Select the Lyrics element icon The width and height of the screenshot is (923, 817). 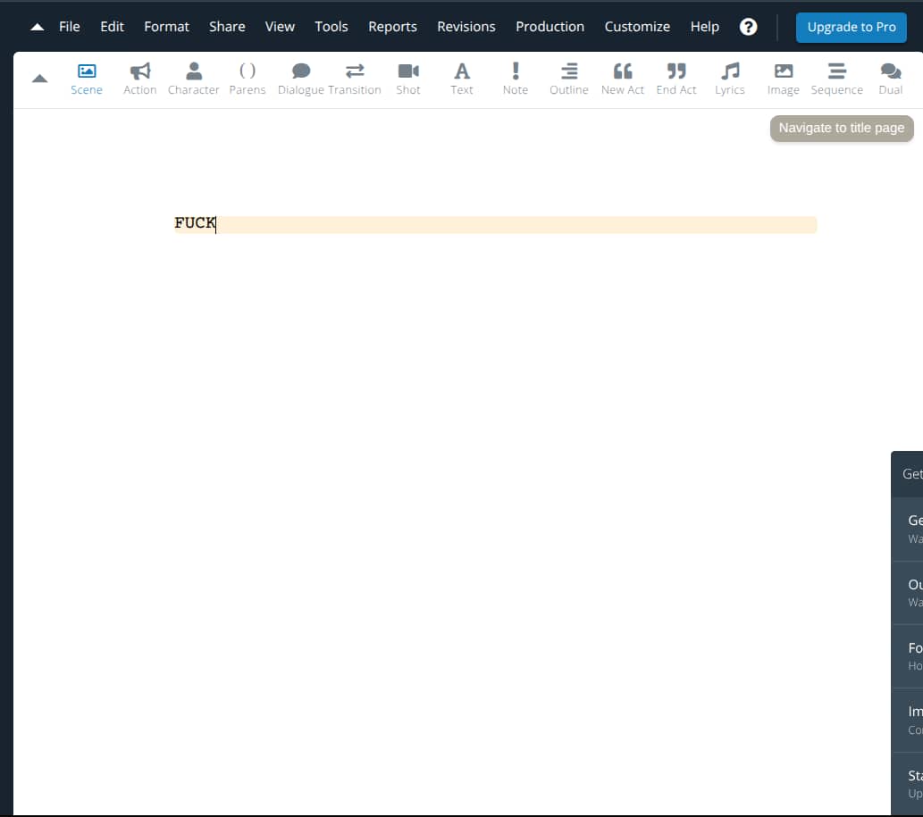click(729, 79)
